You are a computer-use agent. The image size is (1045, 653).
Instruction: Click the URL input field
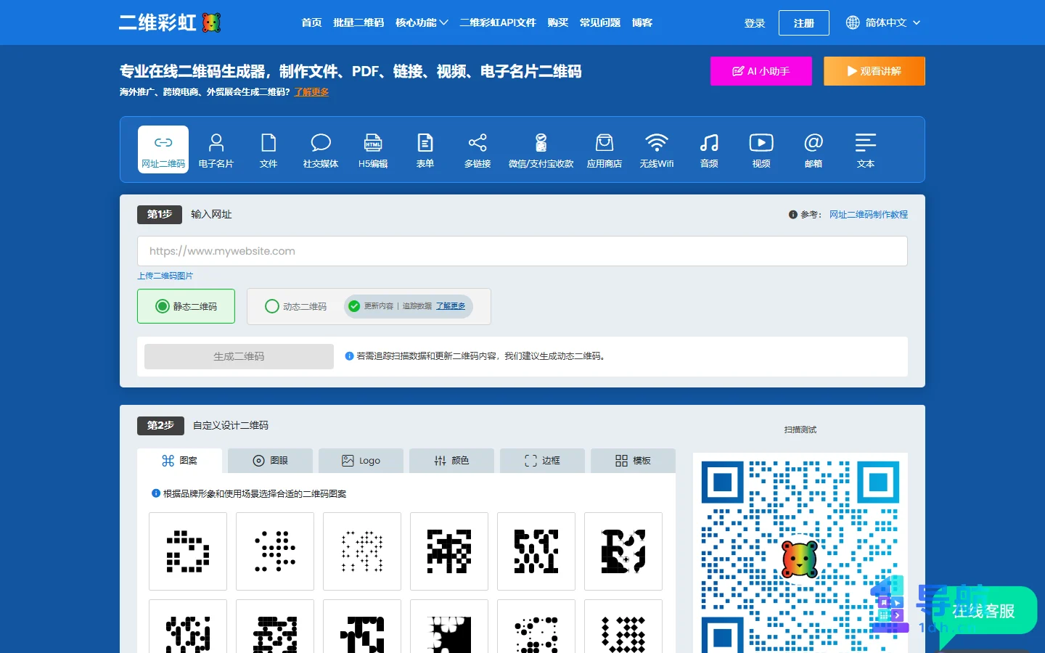click(x=522, y=251)
